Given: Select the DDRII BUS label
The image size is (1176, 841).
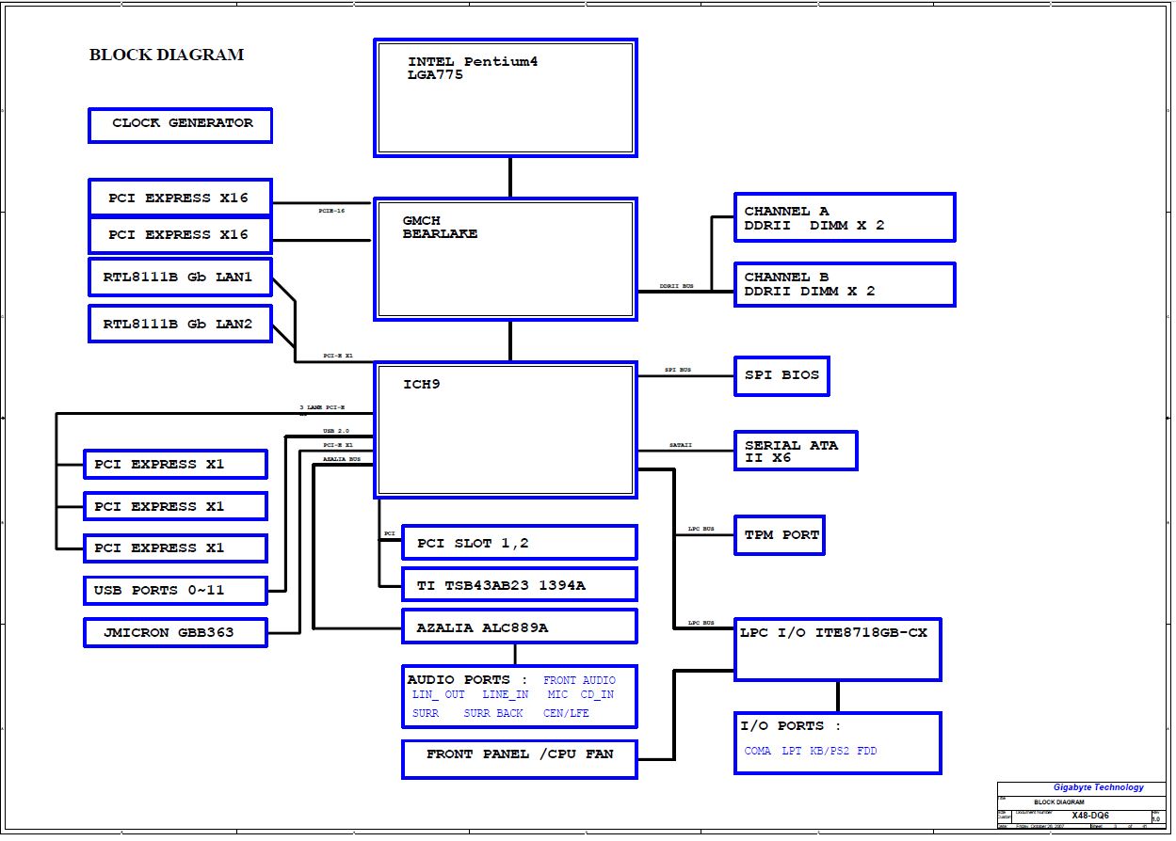Looking at the screenshot, I should pyautogui.click(x=677, y=286).
